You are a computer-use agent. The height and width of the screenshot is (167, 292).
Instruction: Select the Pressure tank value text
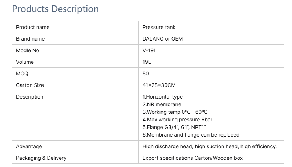(159, 27)
